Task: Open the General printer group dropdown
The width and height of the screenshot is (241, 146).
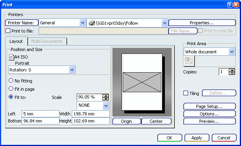Action: click(83, 23)
